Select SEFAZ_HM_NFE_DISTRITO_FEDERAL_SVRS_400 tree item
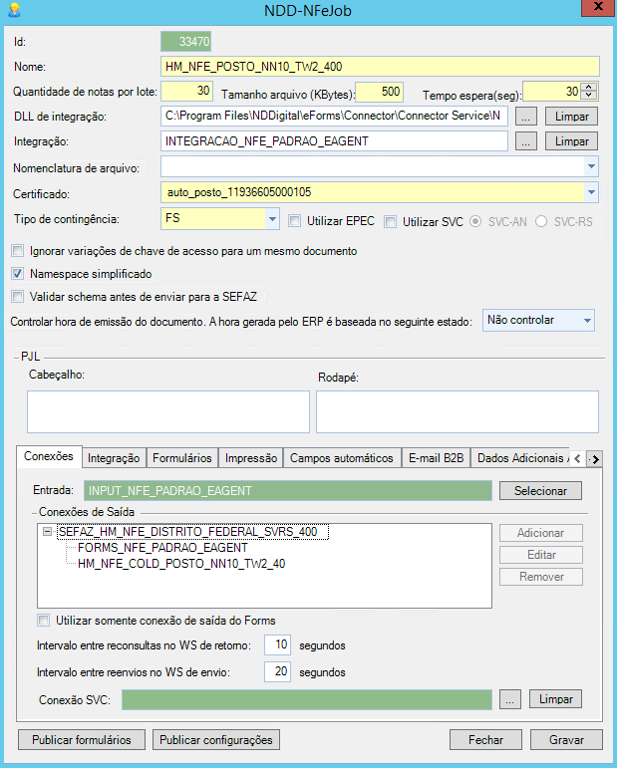The image size is (617, 768). (x=192, y=532)
